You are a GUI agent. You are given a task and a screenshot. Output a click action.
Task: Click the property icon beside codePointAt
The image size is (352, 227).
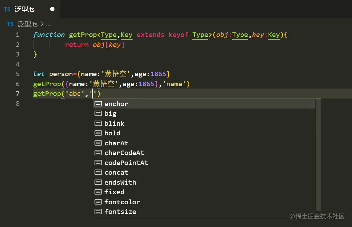point(98,162)
